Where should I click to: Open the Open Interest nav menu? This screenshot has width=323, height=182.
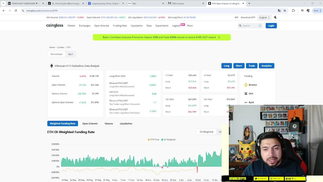[x=101, y=26]
